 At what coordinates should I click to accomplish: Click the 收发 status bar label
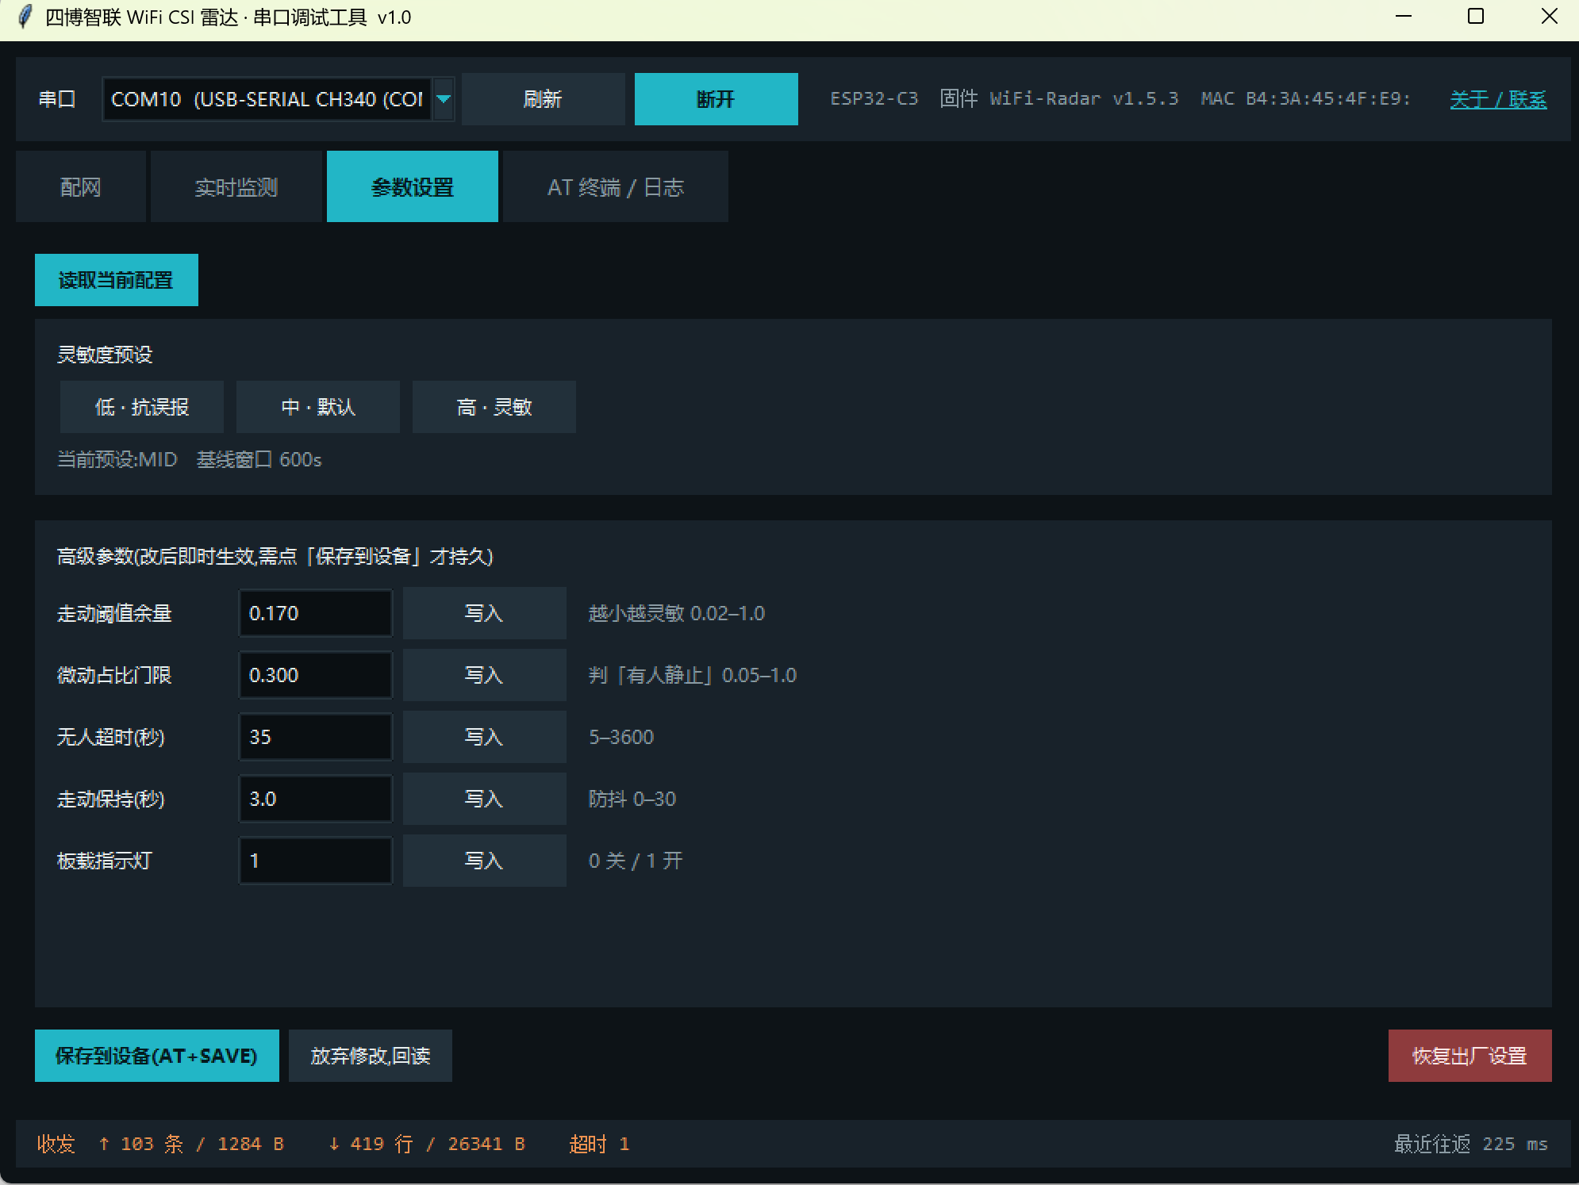(x=56, y=1144)
